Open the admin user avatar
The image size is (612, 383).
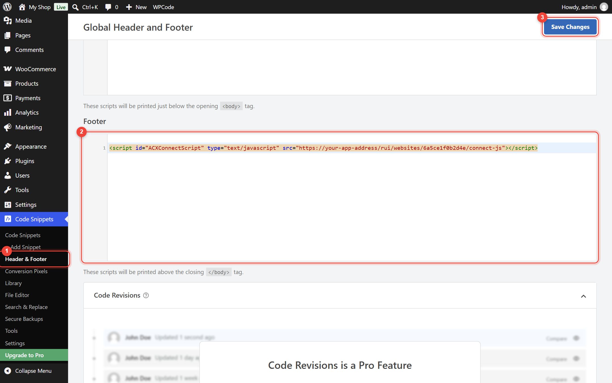coord(604,7)
